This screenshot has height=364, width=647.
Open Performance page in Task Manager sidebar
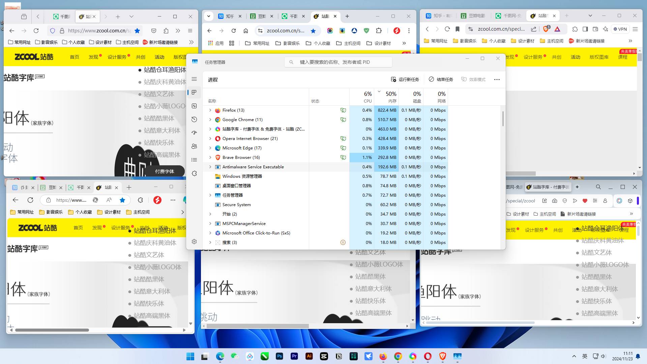coord(194,106)
